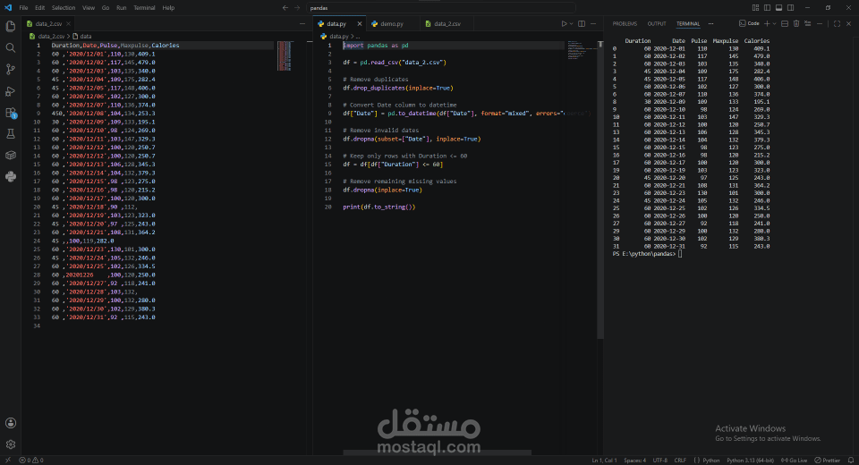Click Prettier status bar item
The width and height of the screenshot is (859, 465).
click(827, 460)
